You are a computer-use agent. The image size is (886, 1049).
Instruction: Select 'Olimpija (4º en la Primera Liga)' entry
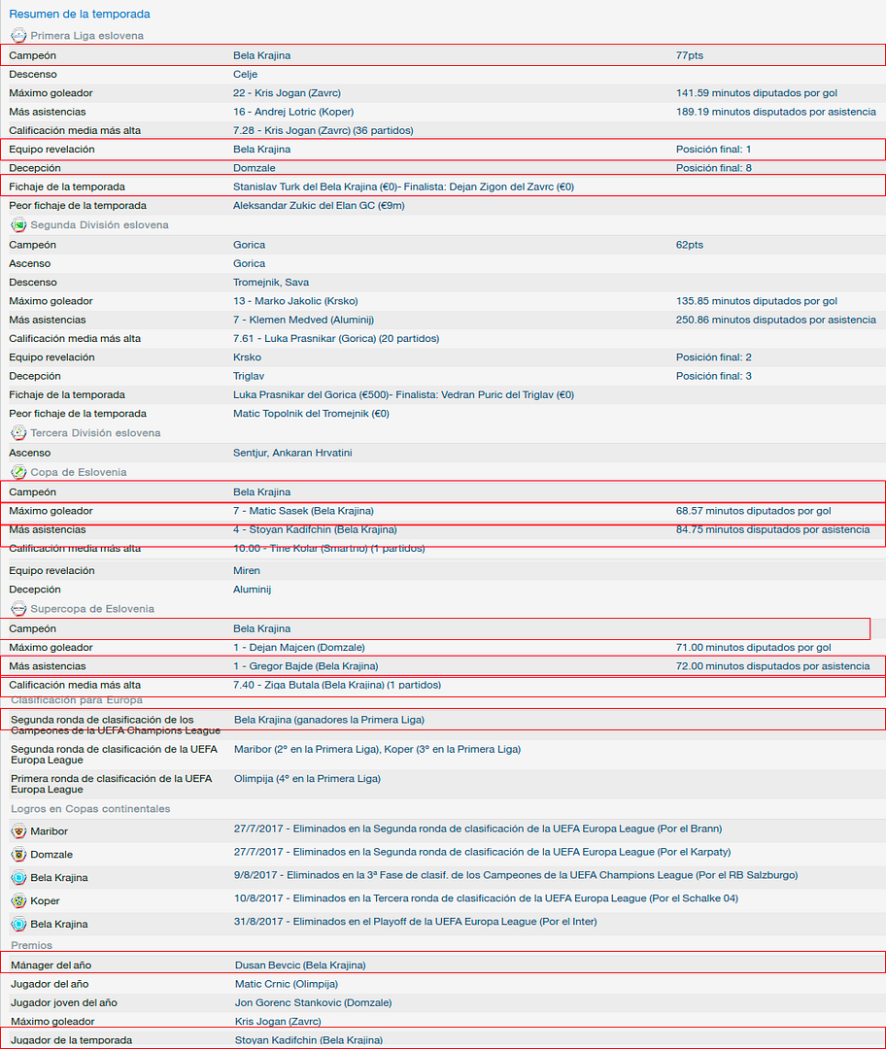(307, 779)
